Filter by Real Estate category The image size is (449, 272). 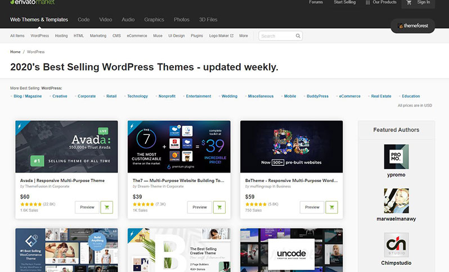tap(381, 96)
